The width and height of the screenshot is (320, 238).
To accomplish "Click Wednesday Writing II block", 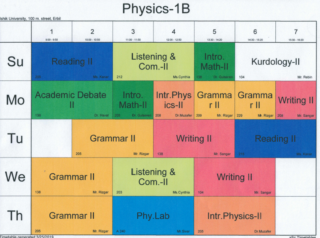I will (234, 176).
